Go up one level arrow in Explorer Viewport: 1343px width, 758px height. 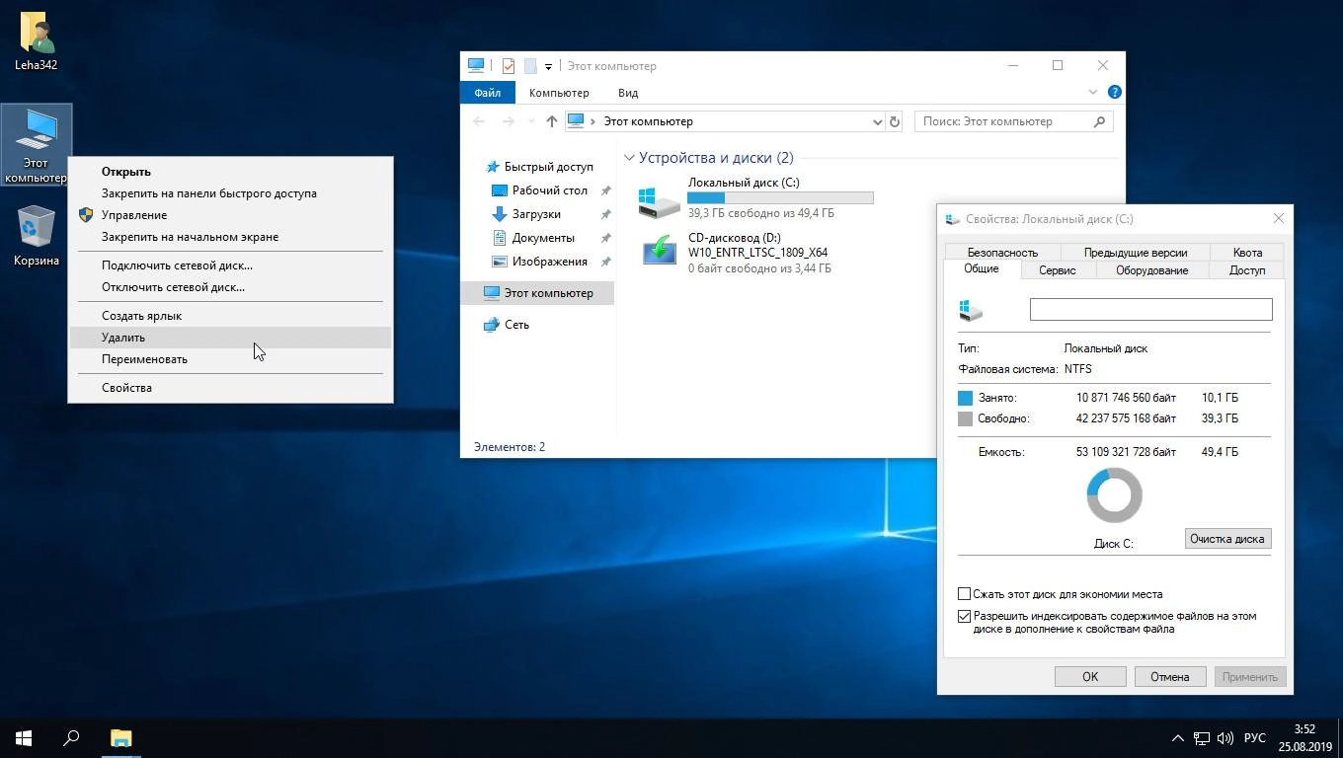[x=551, y=121]
